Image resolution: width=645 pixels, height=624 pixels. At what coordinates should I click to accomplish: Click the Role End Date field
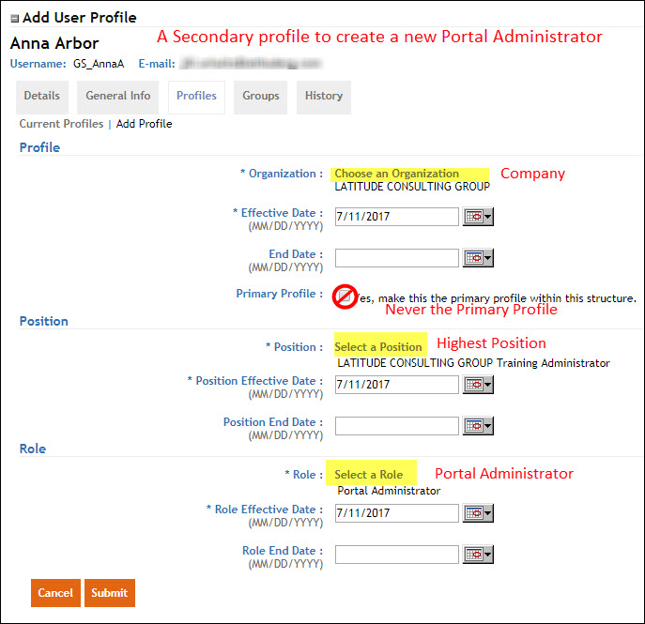396,555
